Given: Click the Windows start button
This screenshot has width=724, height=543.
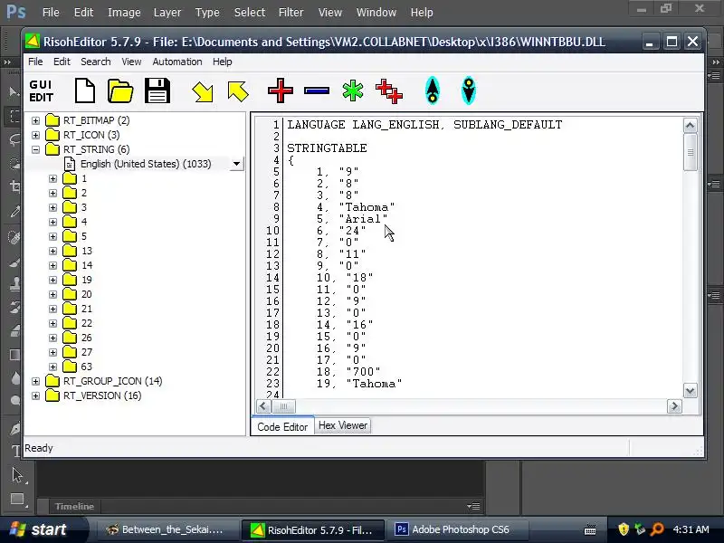Looking at the screenshot, I should point(43,529).
